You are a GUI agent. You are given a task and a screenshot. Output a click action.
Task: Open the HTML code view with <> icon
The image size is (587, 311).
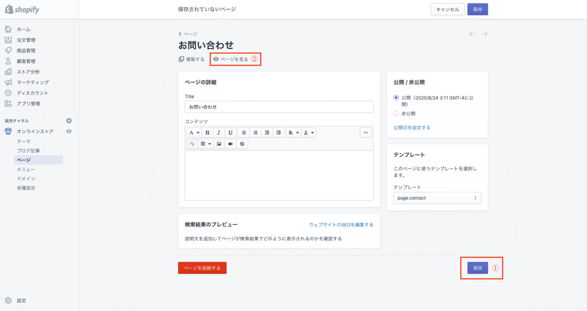(365, 132)
